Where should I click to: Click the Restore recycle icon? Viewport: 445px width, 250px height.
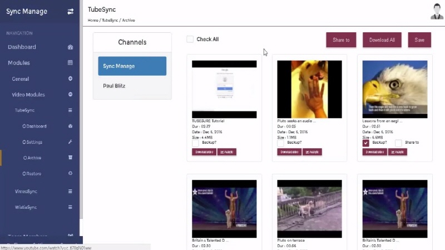(71, 173)
